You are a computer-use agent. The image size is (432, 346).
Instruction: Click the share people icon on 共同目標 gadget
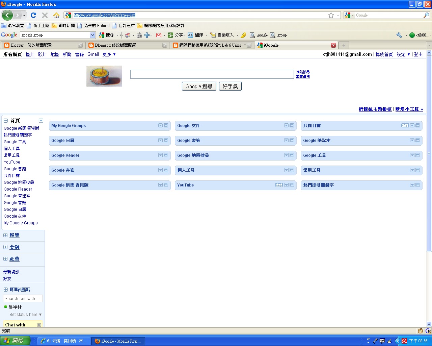pos(405,125)
